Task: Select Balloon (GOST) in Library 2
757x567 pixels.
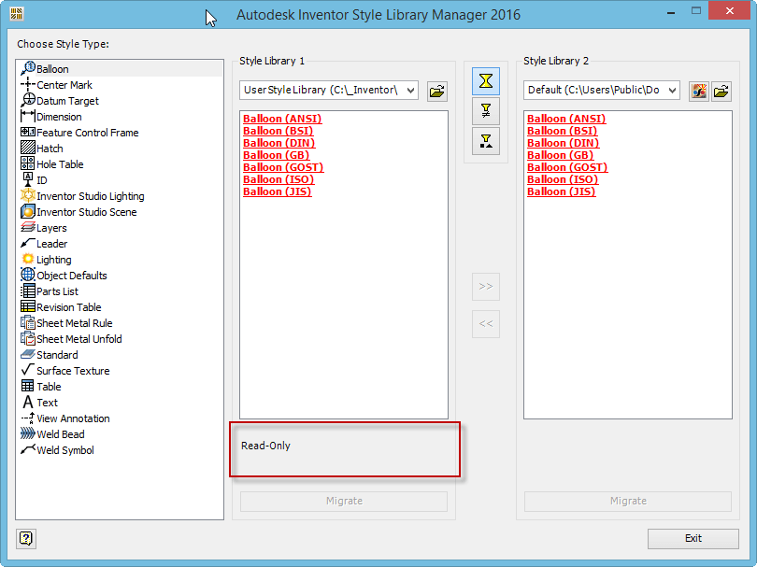Action: (x=567, y=167)
